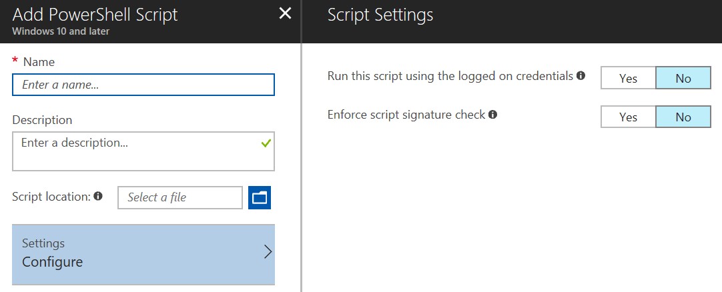The width and height of the screenshot is (722, 292).
Task: Set Enforce script signature check to Yes
Action: (628, 117)
